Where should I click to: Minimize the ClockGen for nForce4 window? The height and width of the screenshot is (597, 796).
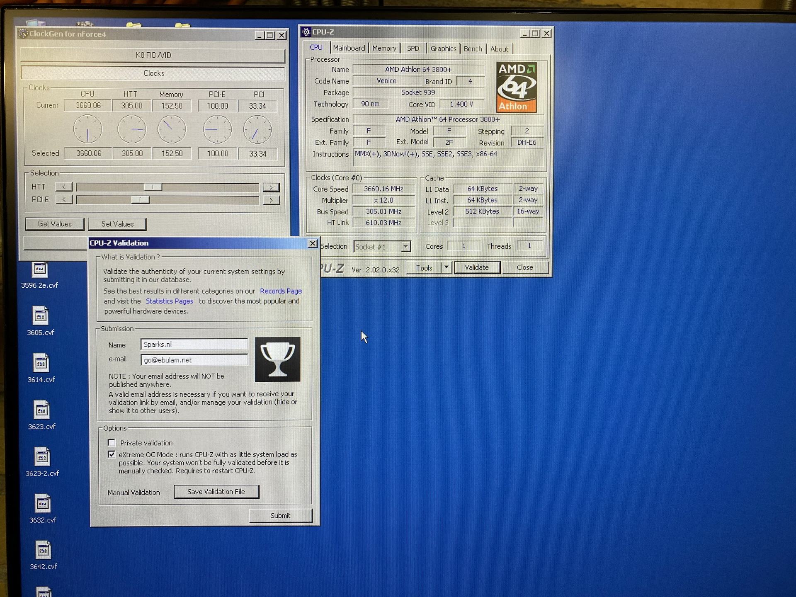pos(260,35)
